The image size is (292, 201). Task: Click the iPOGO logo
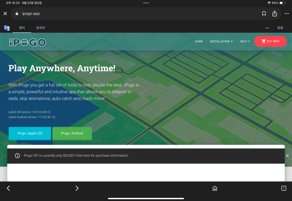point(28,42)
